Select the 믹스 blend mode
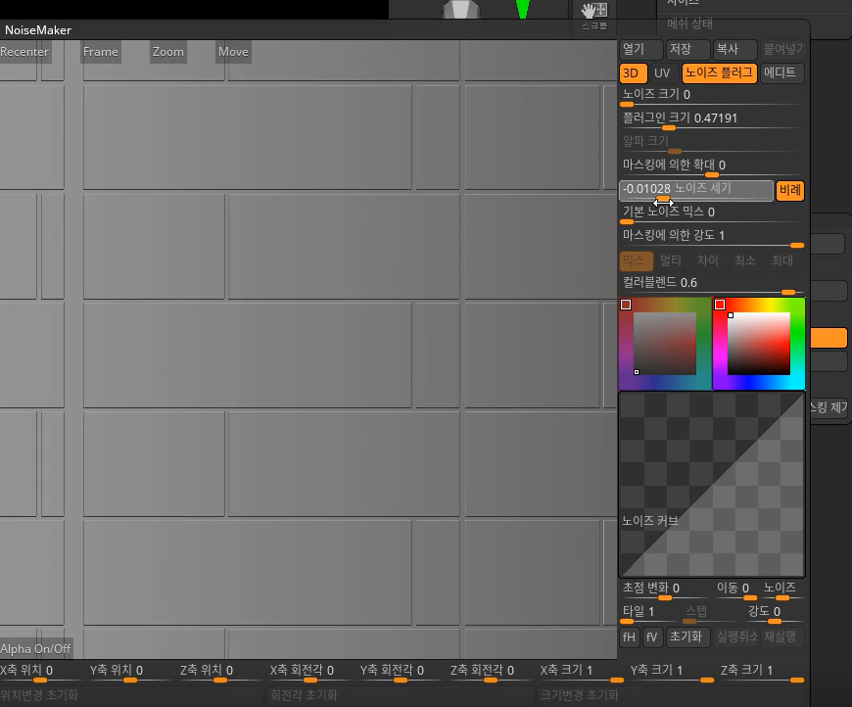The height and width of the screenshot is (707, 852). click(x=636, y=261)
